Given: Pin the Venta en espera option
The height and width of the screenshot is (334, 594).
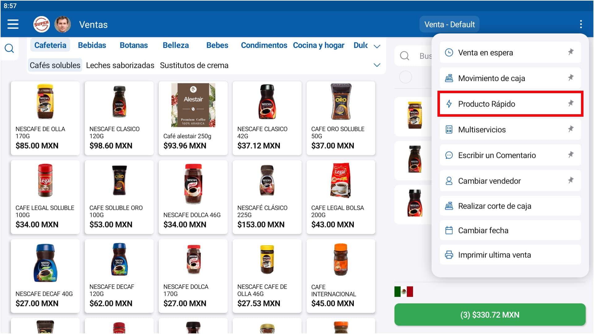Looking at the screenshot, I should click(571, 52).
